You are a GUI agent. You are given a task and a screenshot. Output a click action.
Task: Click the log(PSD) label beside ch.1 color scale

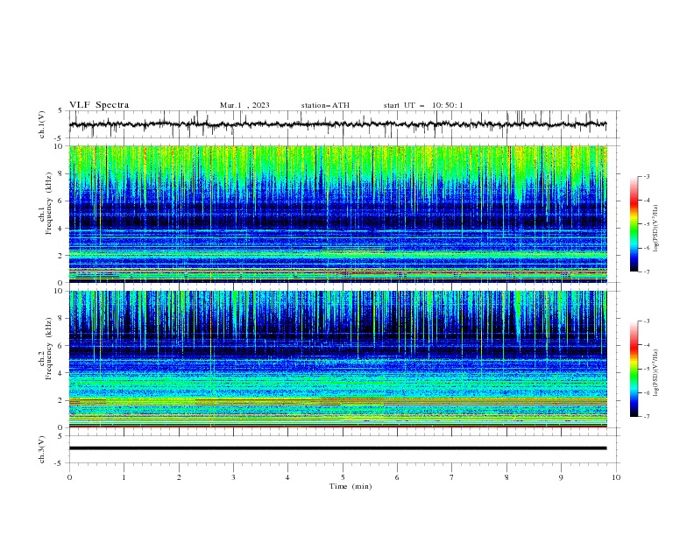click(656, 229)
